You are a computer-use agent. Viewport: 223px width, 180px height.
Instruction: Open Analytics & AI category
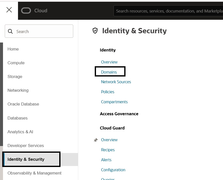pos(20,132)
